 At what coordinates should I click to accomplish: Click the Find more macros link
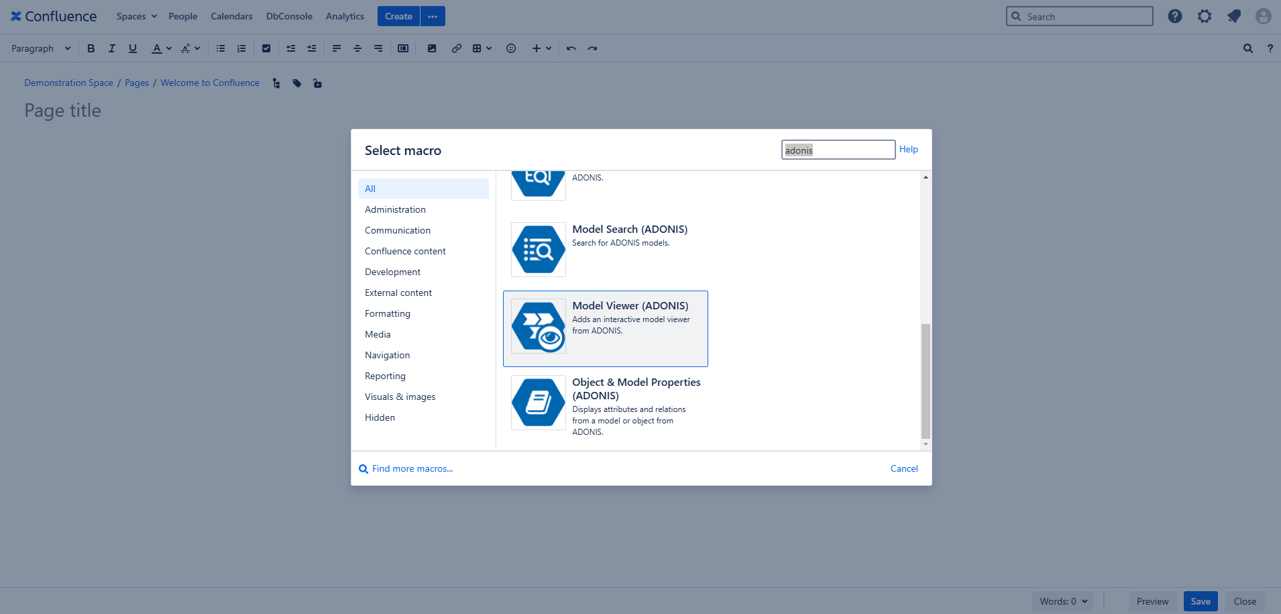[x=412, y=468]
